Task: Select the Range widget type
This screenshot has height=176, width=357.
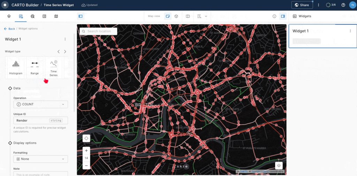Action: 35,68
